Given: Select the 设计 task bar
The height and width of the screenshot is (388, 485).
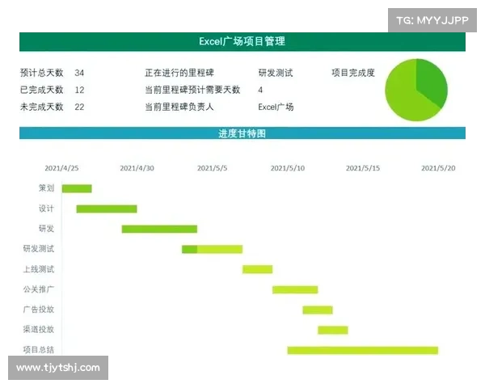Looking at the screenshot, I should [107, 209].
